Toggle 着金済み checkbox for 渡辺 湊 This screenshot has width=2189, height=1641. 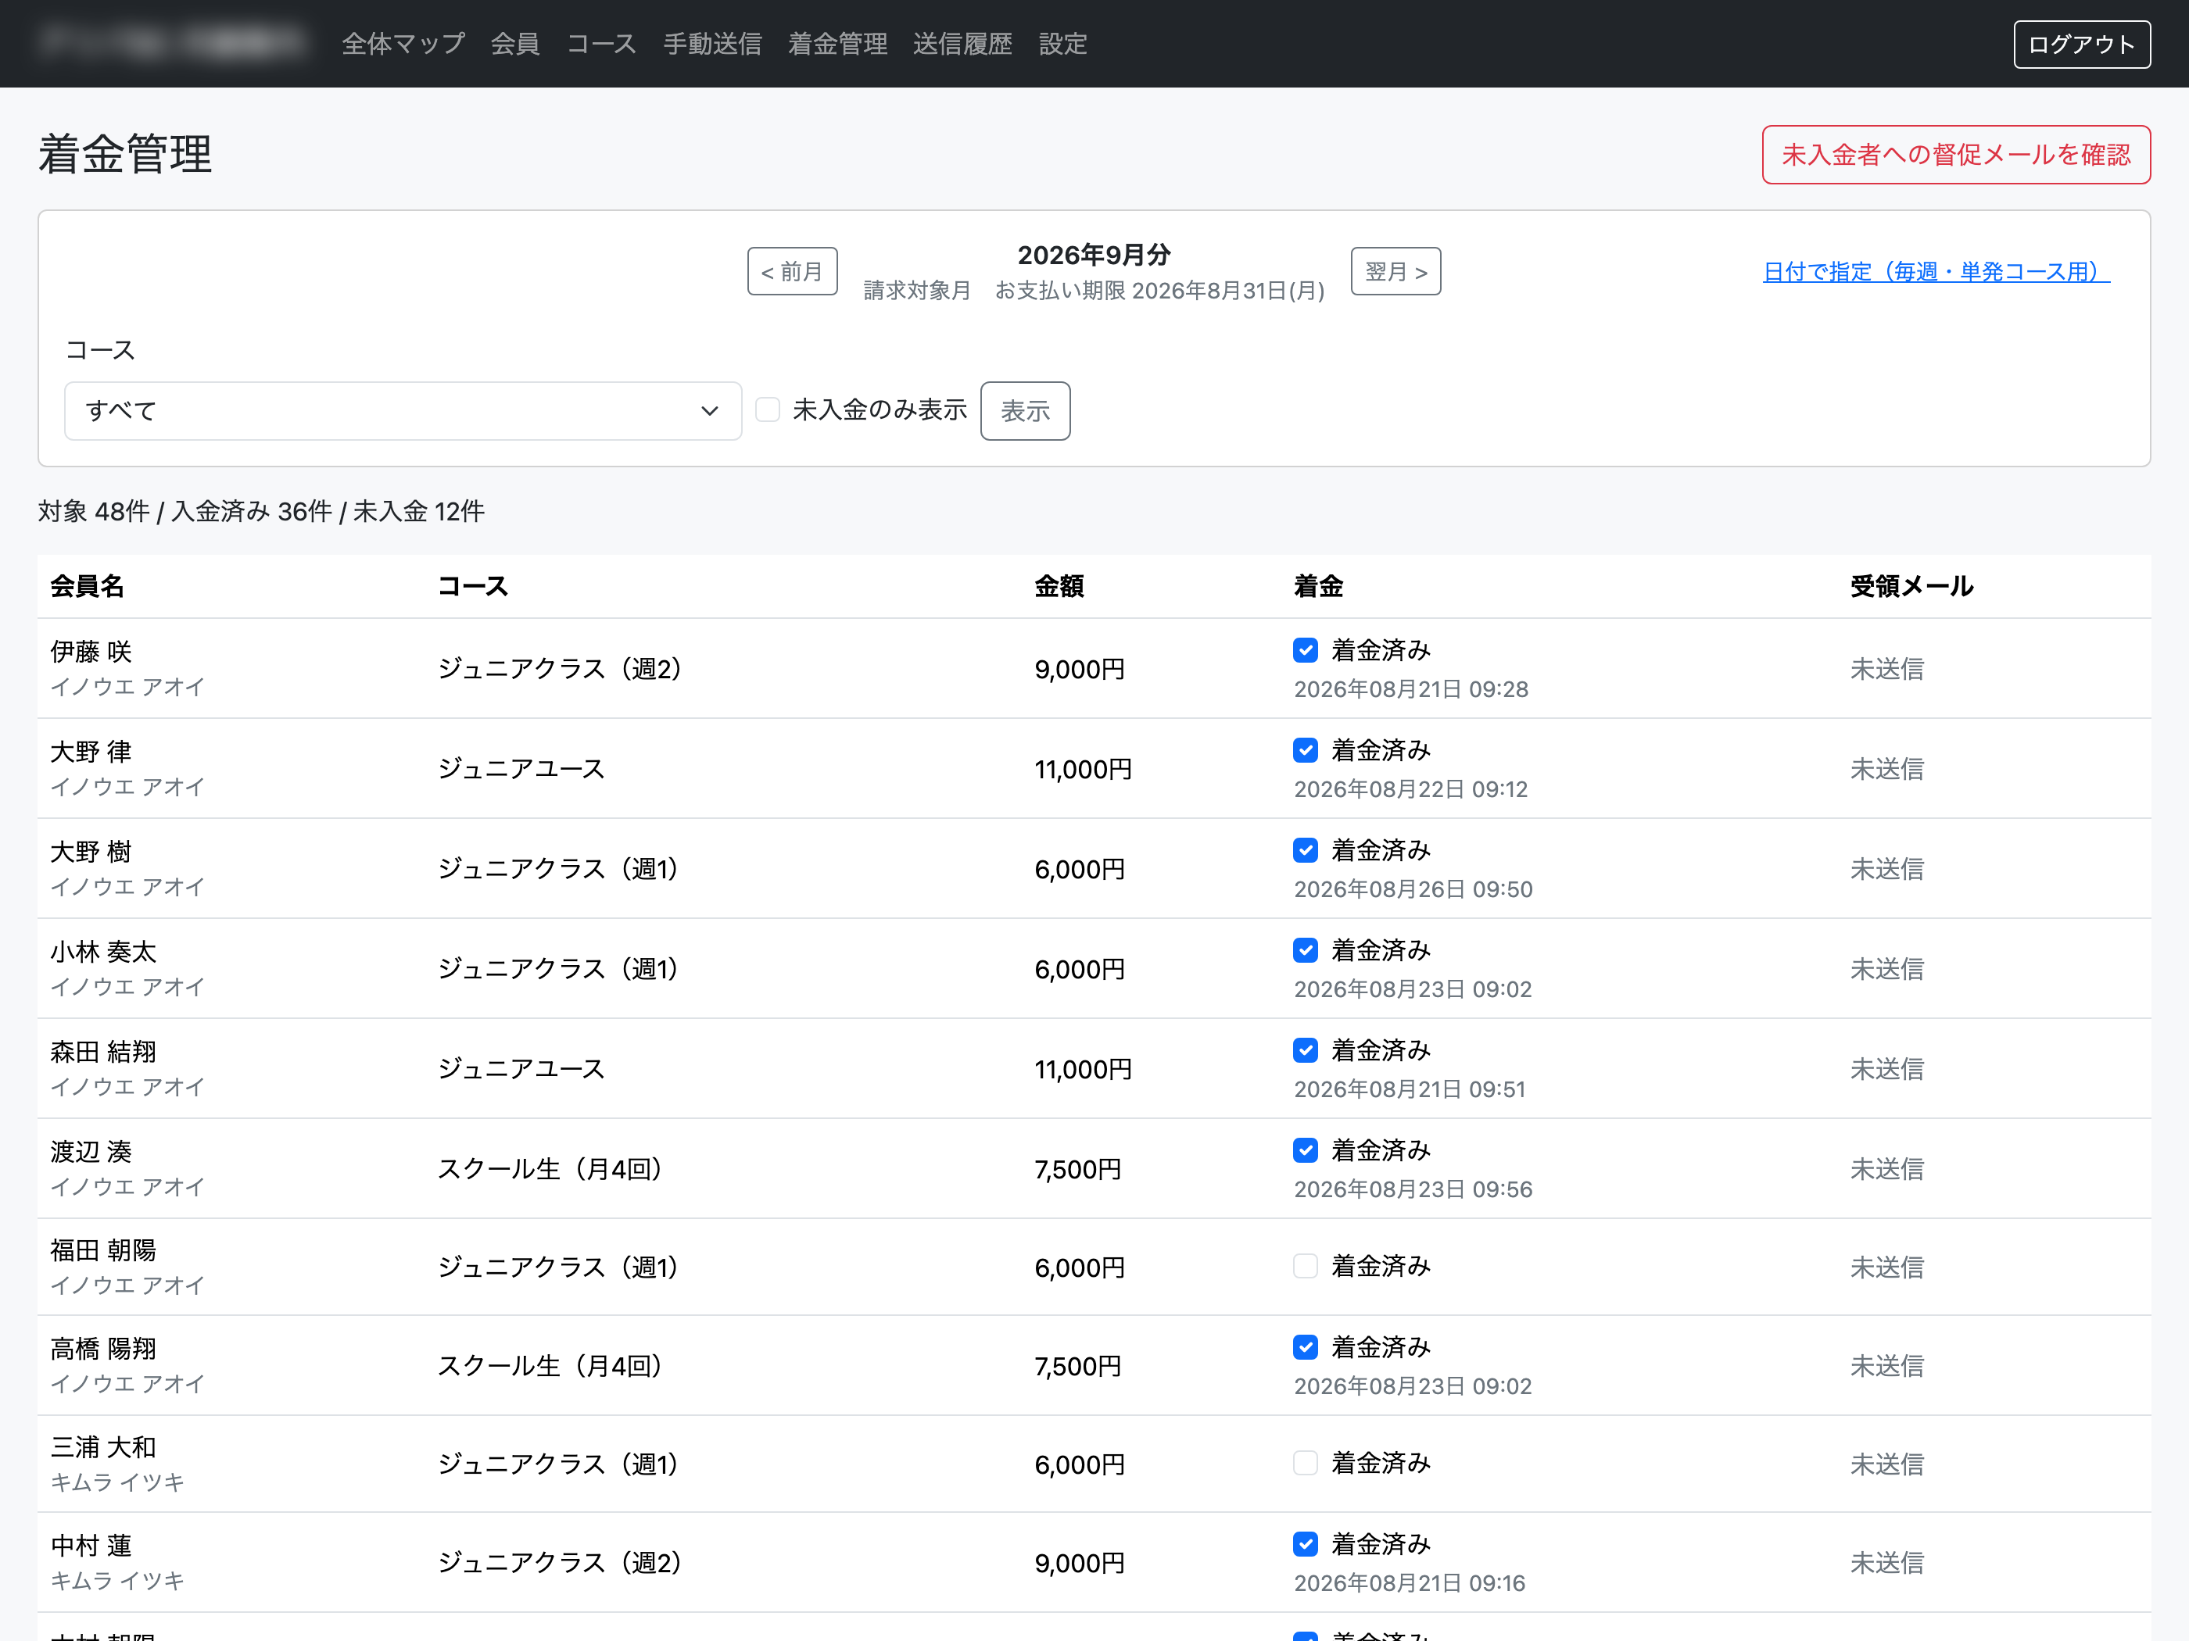(1306, 1149)
